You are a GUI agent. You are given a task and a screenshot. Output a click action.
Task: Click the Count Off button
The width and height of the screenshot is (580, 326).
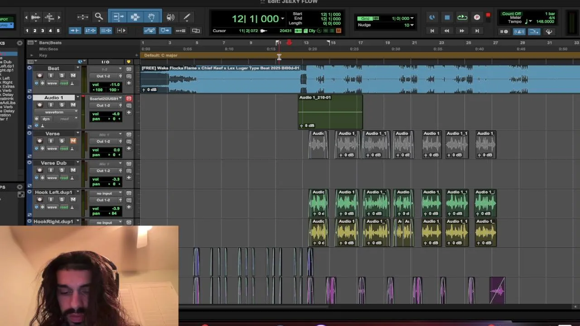coord(512,14)
